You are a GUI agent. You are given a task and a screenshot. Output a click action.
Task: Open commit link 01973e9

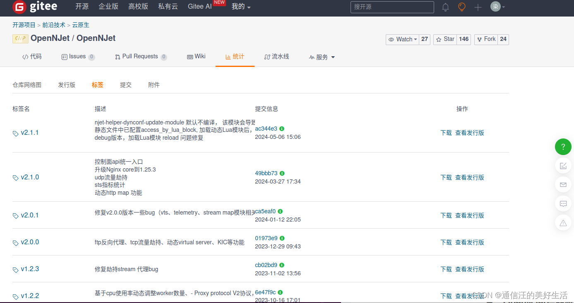(267, 239)
